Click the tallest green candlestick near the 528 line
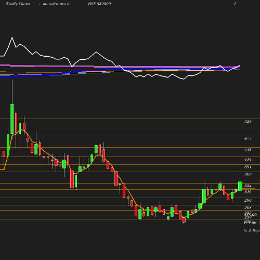260x260 pixels. pos(12,119)
